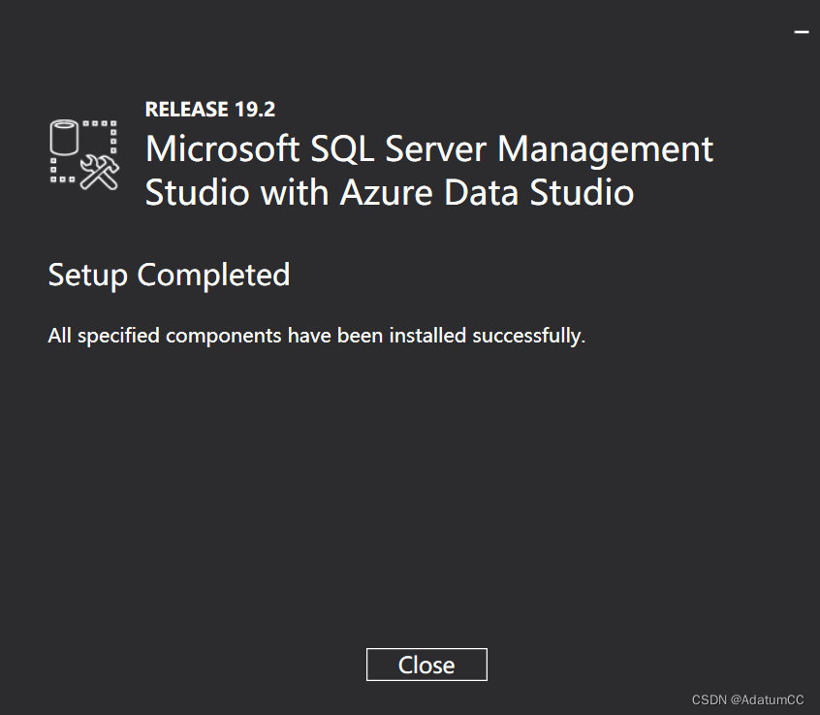This screenshot has height=715, width=820.
Task: Click the 19.2 version number
Action: coord(255,110)
